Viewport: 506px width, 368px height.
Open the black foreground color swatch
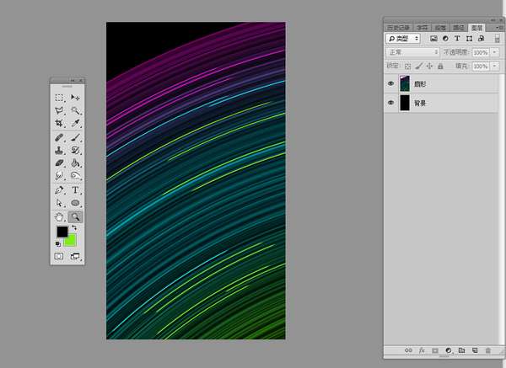pyautogui.click(x=62, y=232)
